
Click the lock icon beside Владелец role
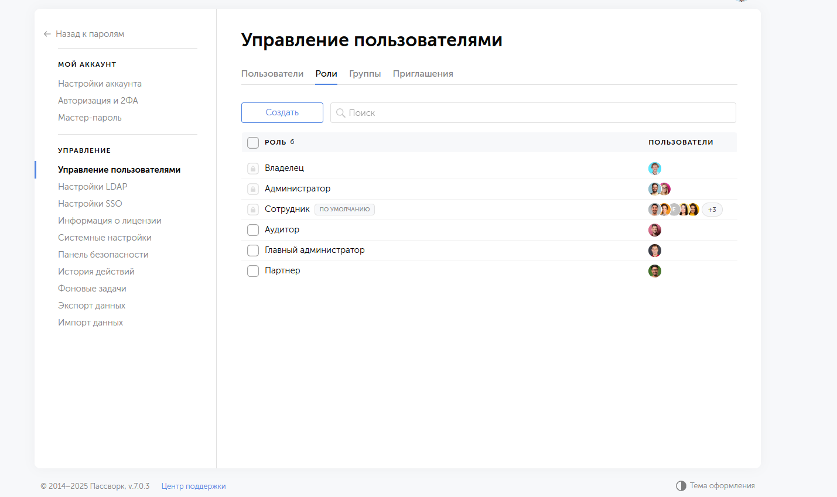253,169
